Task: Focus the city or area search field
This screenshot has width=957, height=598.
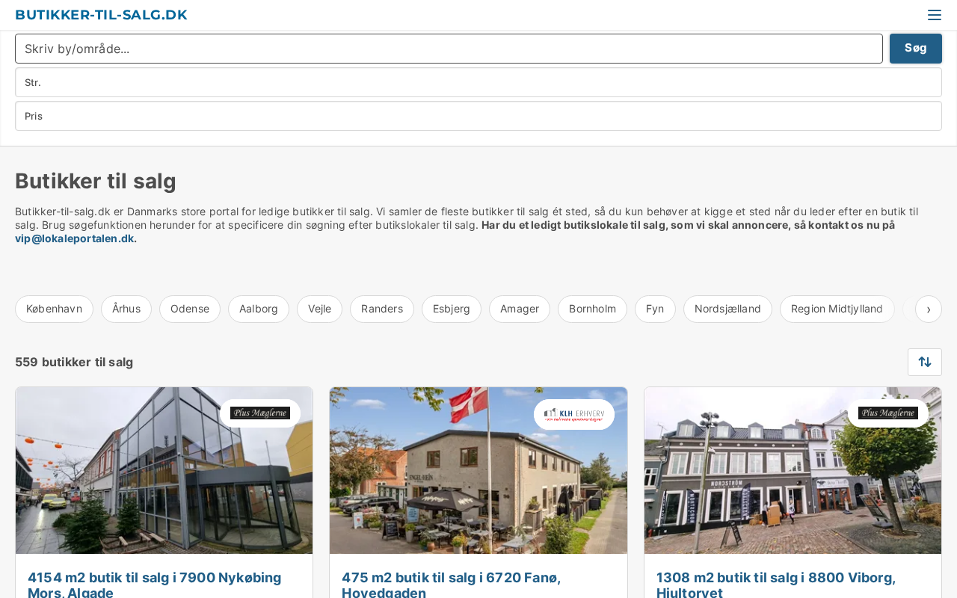Action: [449, 49]
